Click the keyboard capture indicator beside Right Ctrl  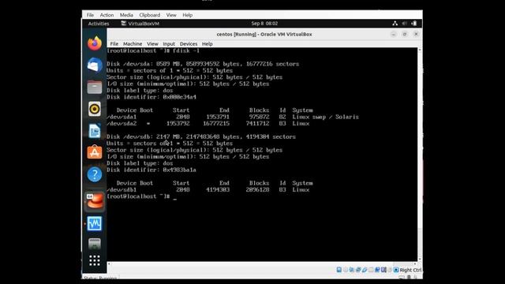click(396, 270)
